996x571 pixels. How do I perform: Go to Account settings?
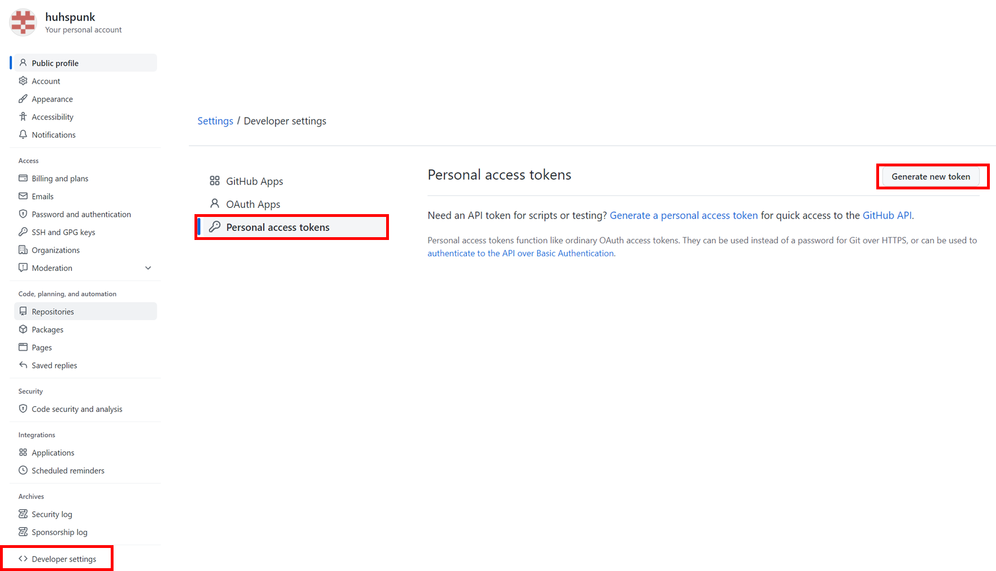point(85,81)
